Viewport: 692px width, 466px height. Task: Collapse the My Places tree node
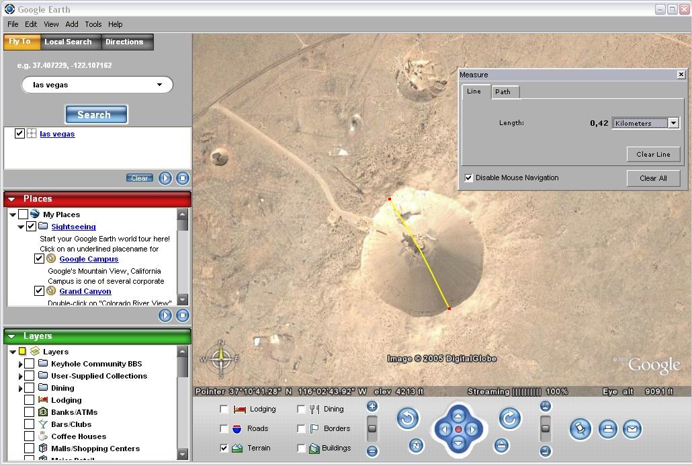13,215
